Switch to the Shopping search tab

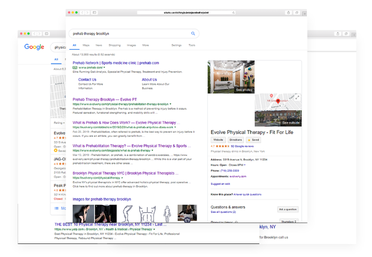pos(114,45)
